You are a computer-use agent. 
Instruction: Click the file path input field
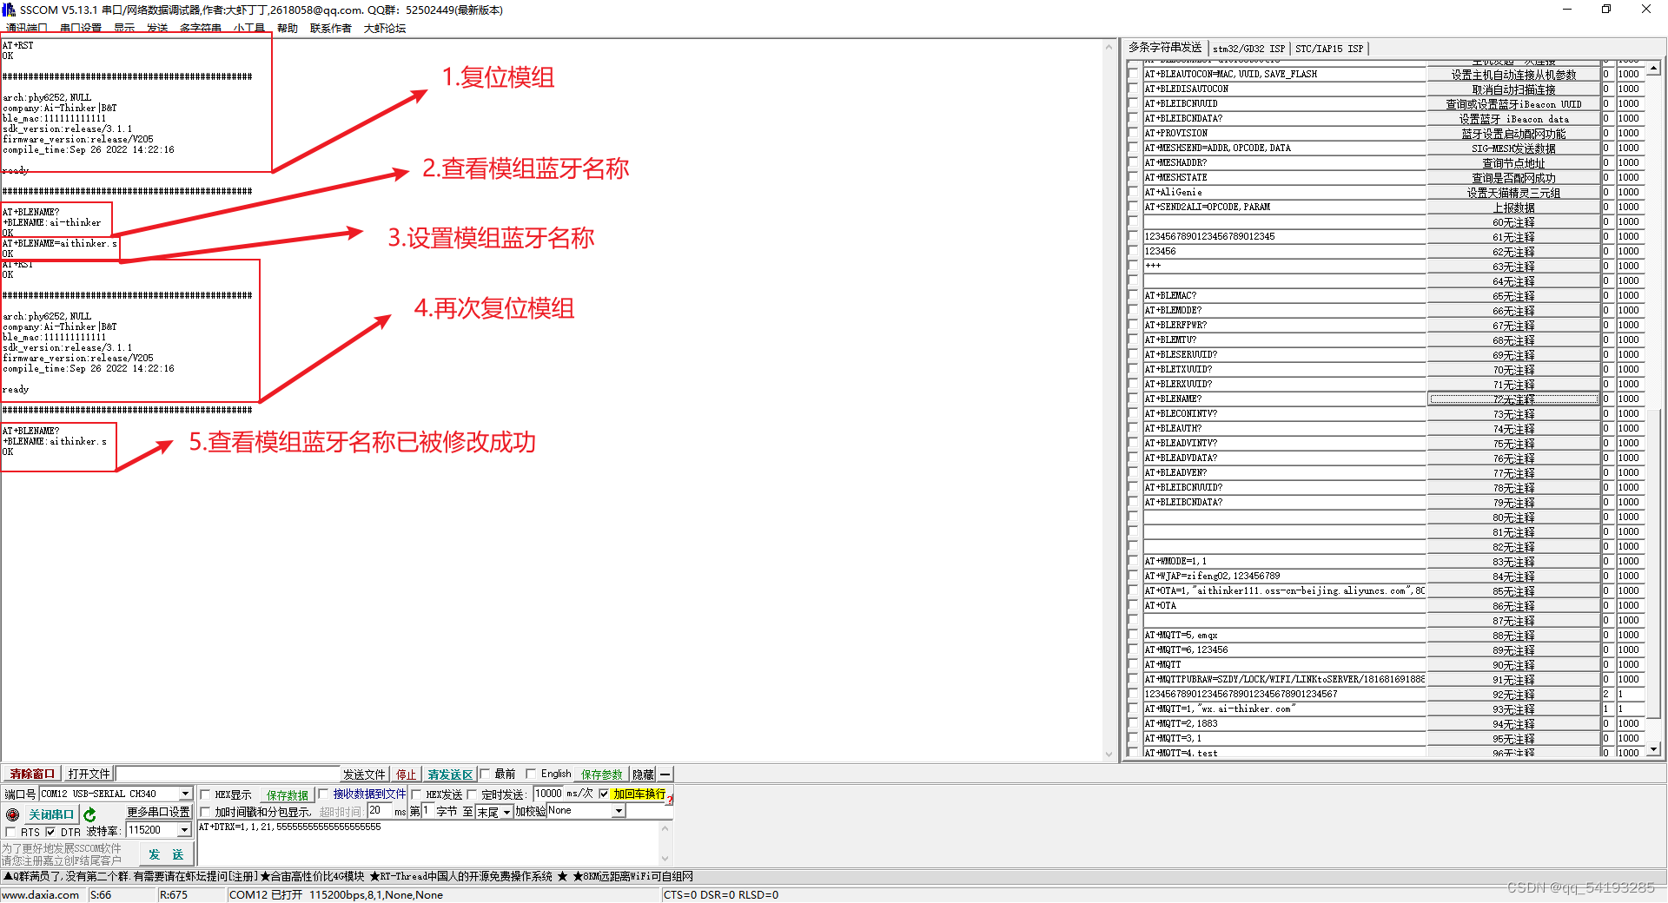(228, 774)
